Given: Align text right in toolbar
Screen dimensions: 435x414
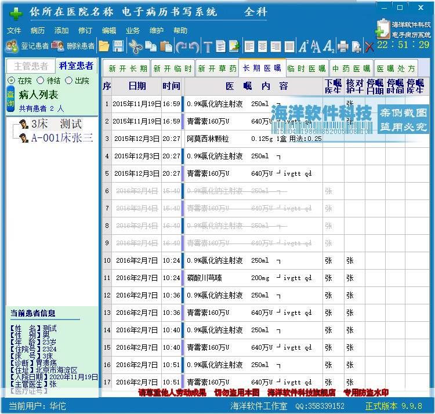Looking at the screenshot, I should point(275,46).
